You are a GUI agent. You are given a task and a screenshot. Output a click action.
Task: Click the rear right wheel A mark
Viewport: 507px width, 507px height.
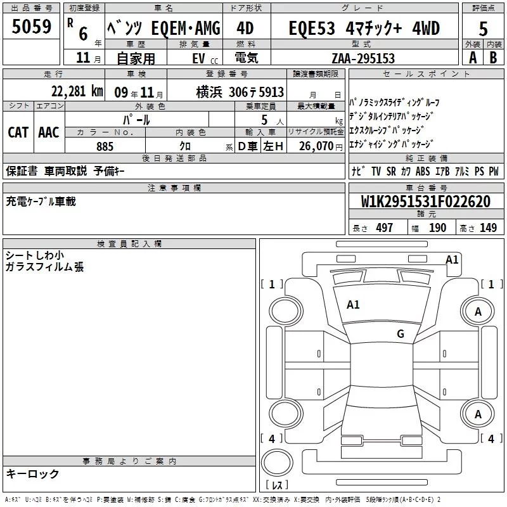coord(478,414)
